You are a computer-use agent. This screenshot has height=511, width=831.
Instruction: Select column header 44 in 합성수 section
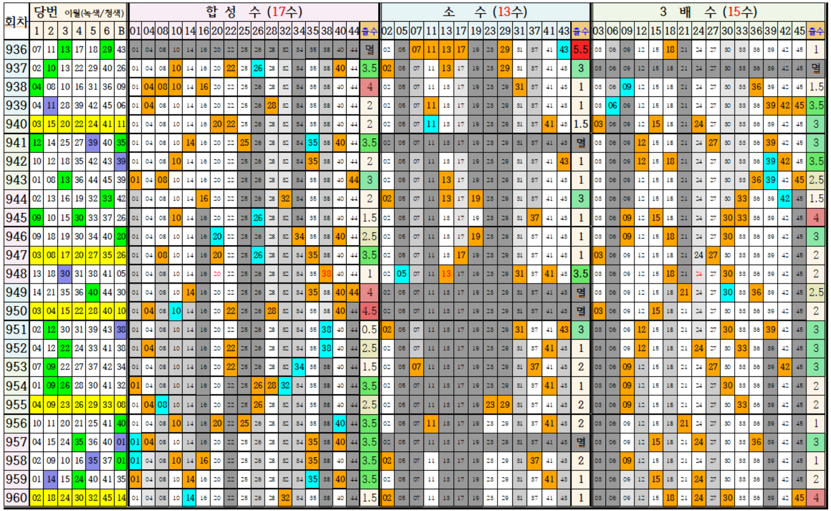tap(354, 30)
